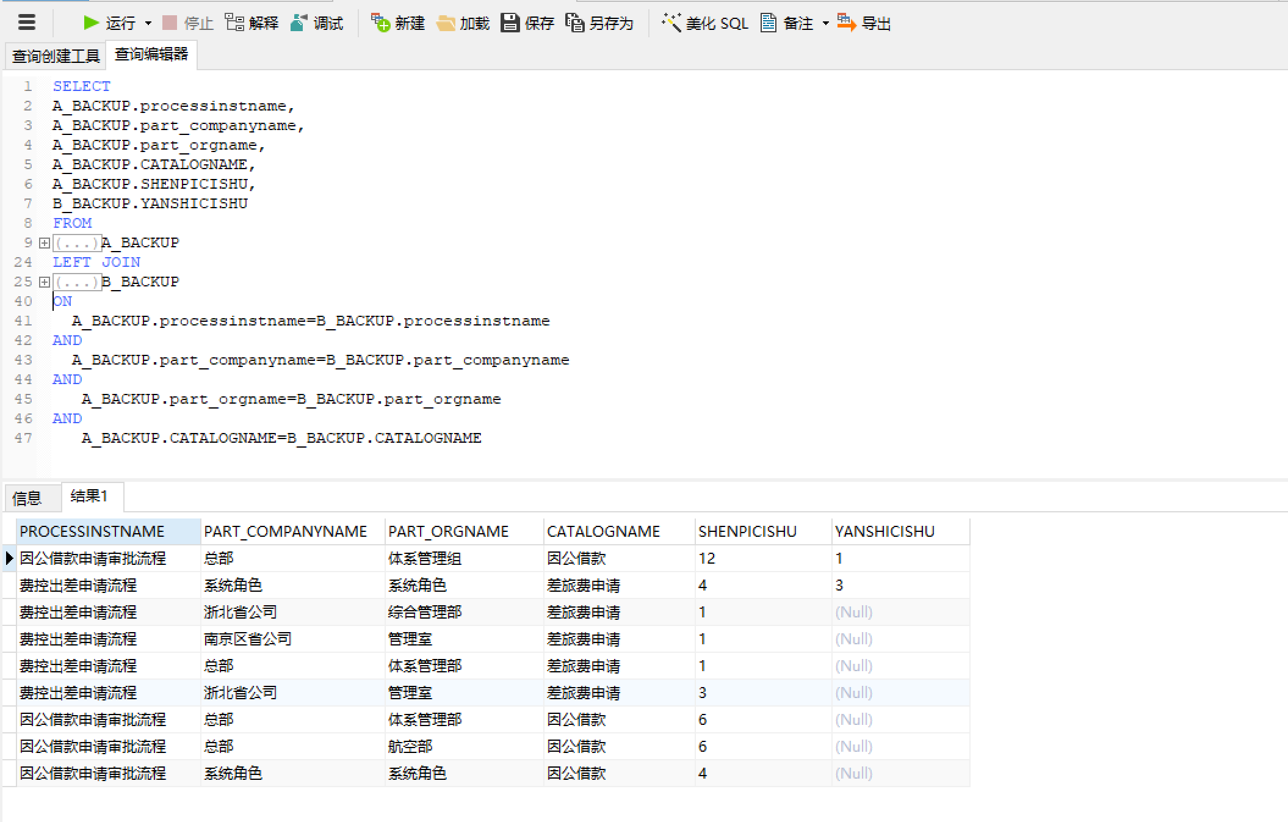Open the 备注 dropdown arrow
The width and height of the screenshot is (1288, 822).
pos(825,24)
